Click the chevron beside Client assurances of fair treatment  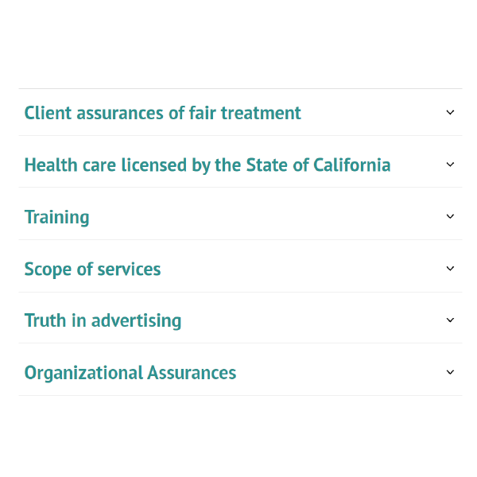[x=450, y=113]
